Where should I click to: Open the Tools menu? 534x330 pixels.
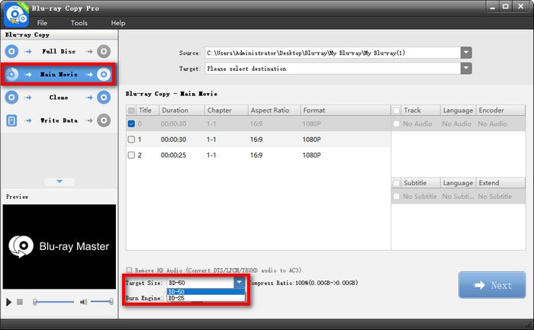point(79,23)
